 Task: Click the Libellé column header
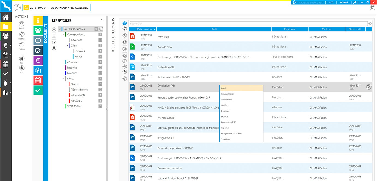(214, 29)
